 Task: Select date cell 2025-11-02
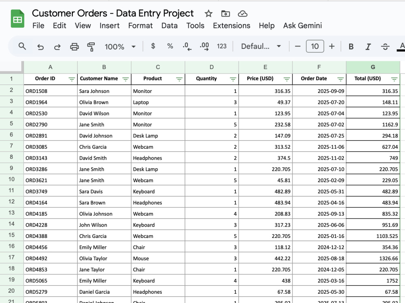point(319,158)
